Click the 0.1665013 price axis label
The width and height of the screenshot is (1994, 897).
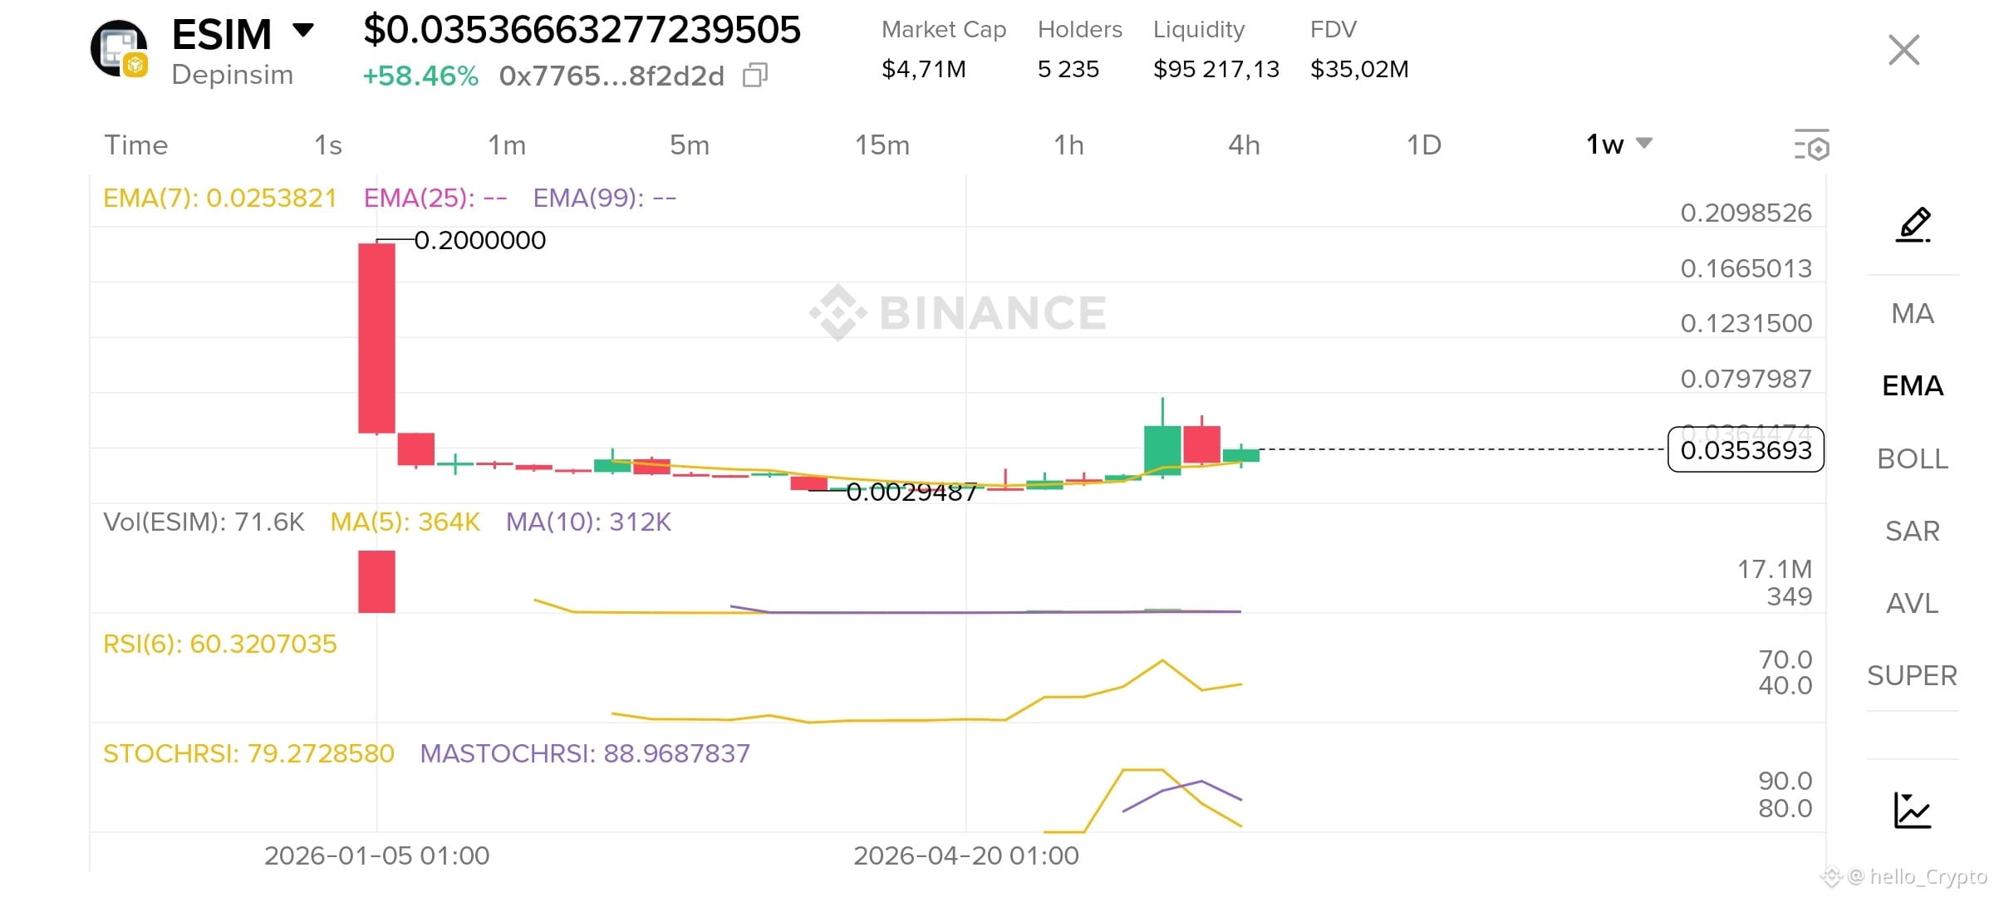1746,269
